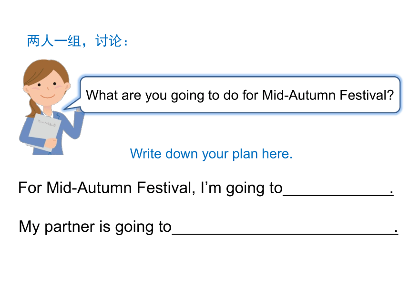This screenshot has height=307, width=410.
Task: Click the teacher's smiling face
Action: pos(48,88)
